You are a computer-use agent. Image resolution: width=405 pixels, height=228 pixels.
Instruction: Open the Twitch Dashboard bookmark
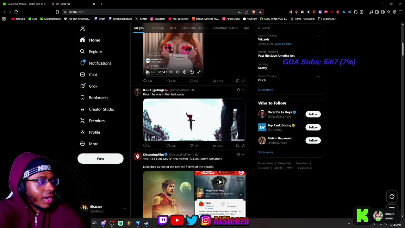click(x=120, y=19)
